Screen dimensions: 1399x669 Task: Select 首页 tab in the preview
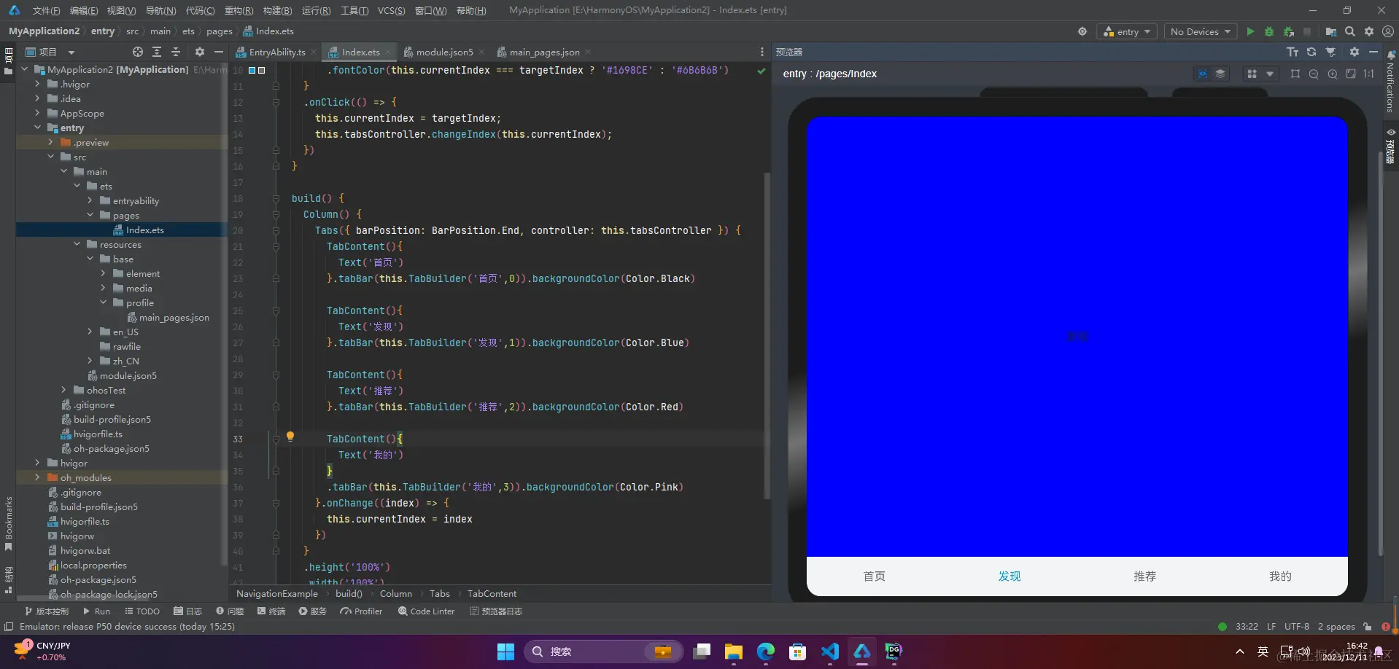(x=874, y=576)
